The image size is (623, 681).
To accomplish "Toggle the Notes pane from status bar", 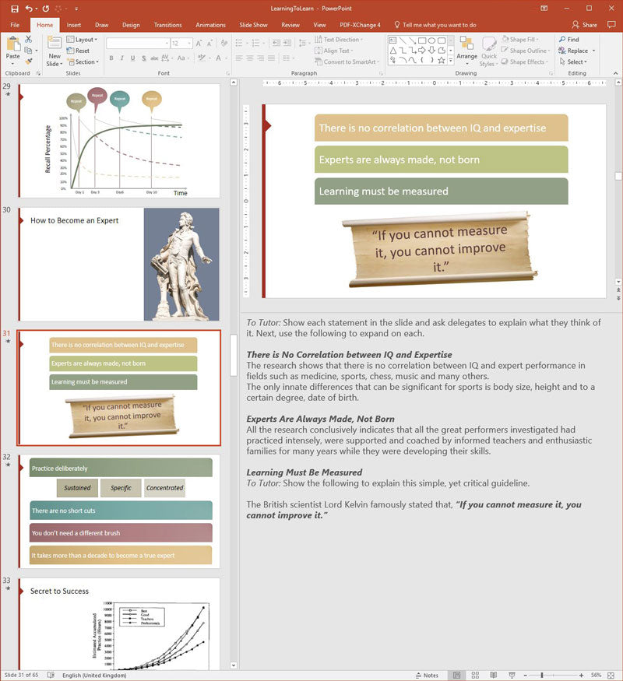I will click(427, 676).
